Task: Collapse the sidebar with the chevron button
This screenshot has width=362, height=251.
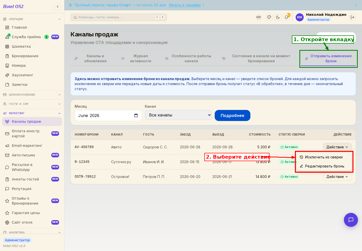Action: click(x=58, y=7)
